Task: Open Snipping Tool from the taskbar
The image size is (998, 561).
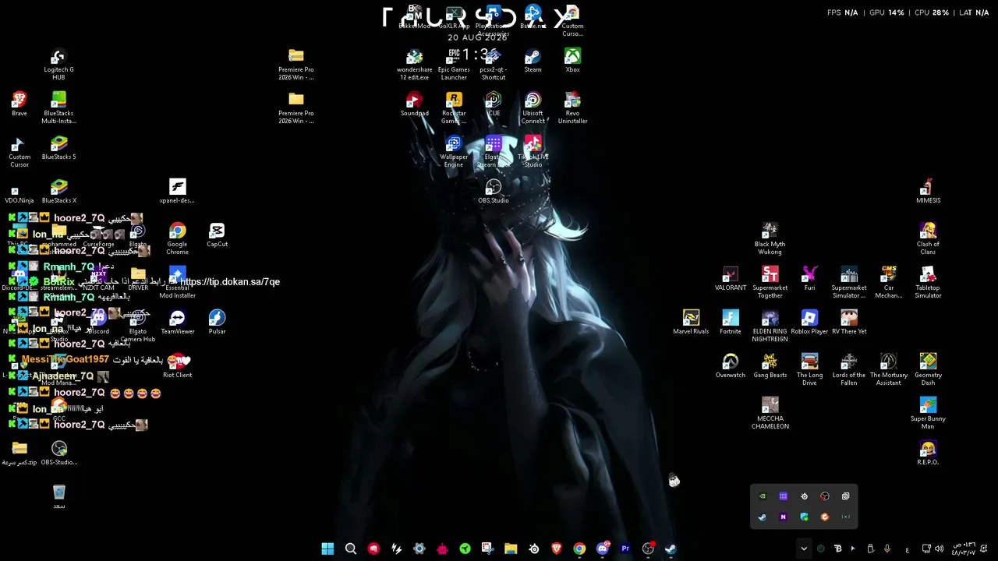Action: click(488, 549)
